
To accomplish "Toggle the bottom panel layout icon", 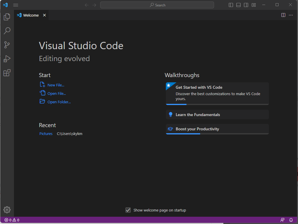I will tap(238, 5).
